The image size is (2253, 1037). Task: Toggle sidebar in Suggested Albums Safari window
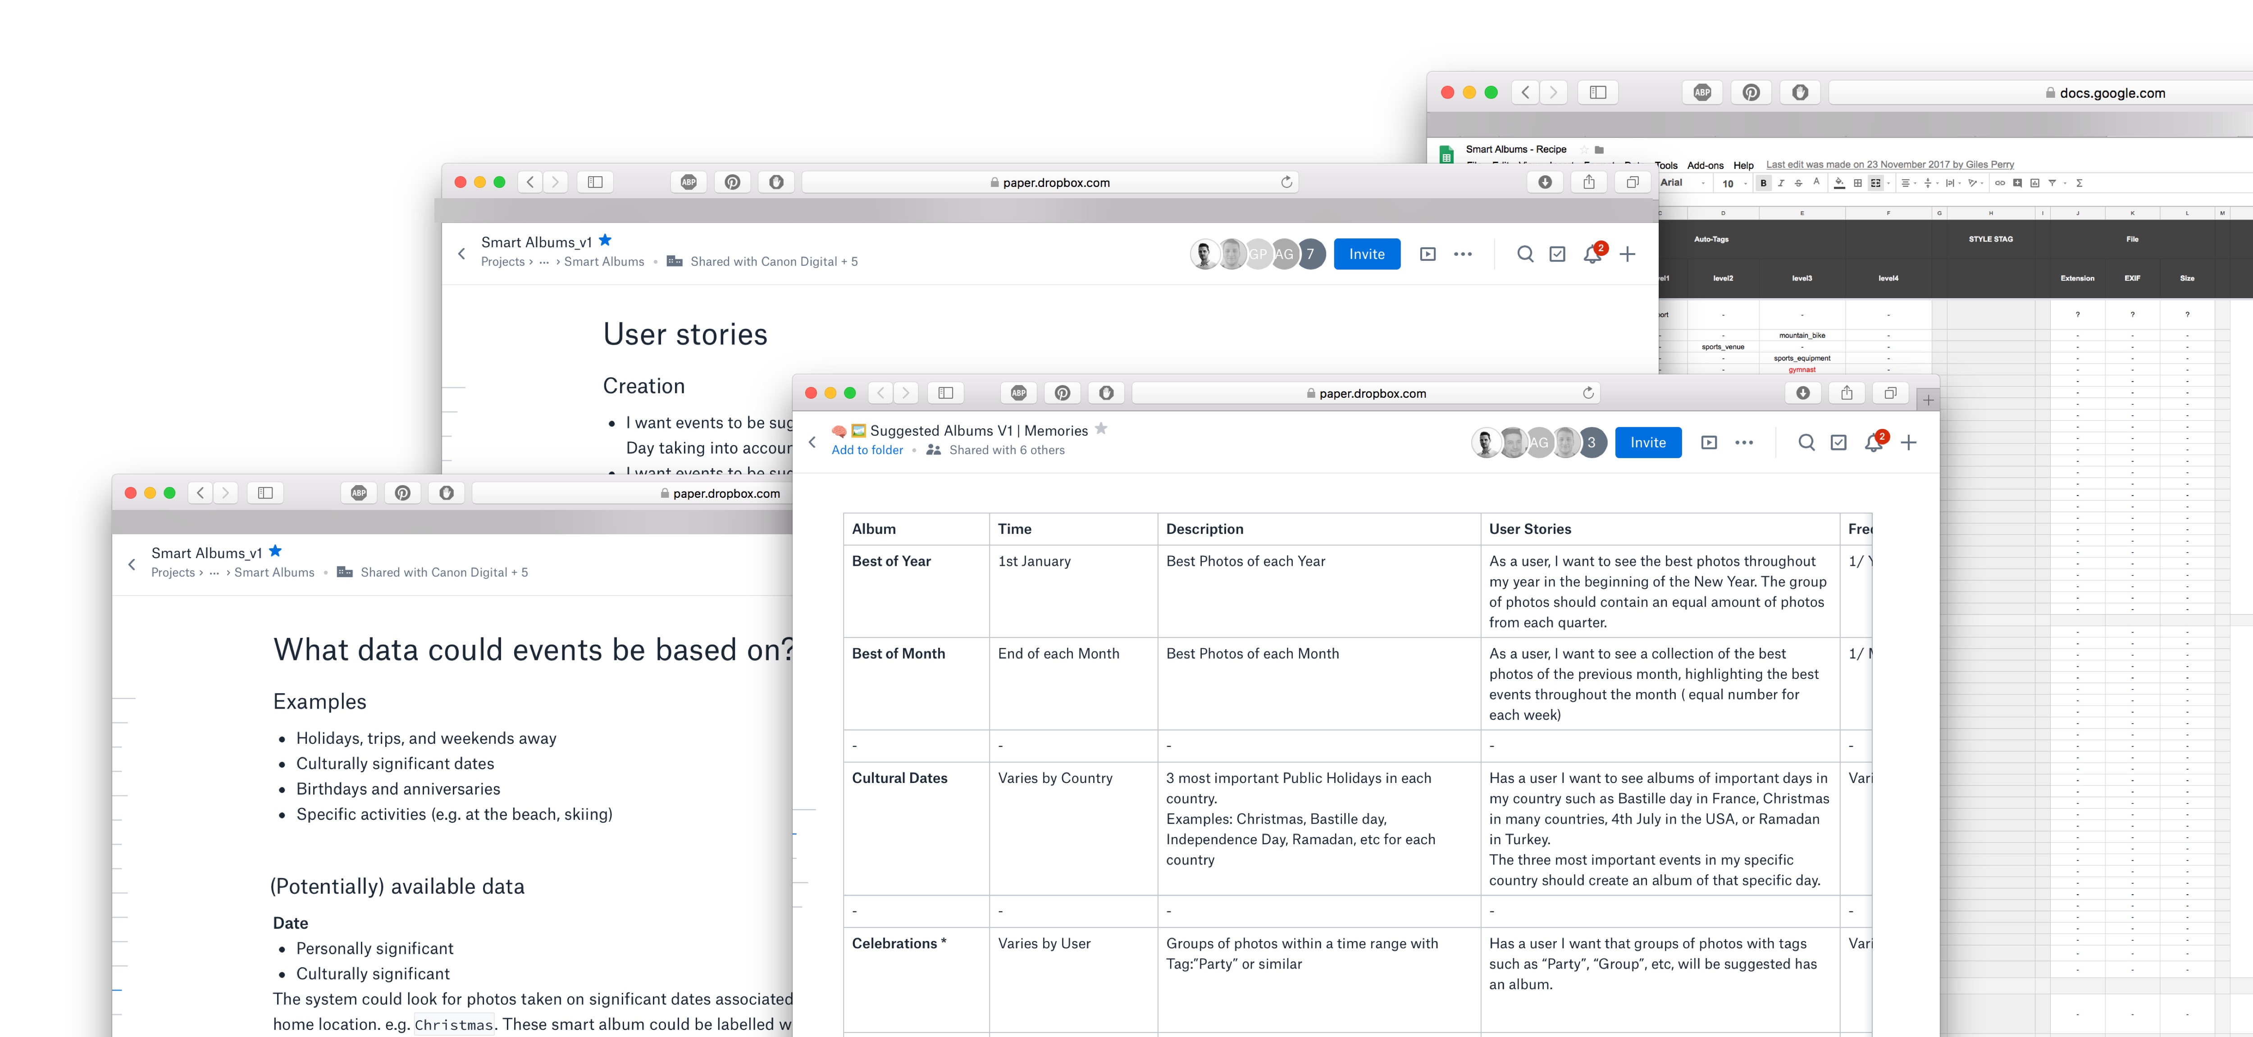[945, 392]
